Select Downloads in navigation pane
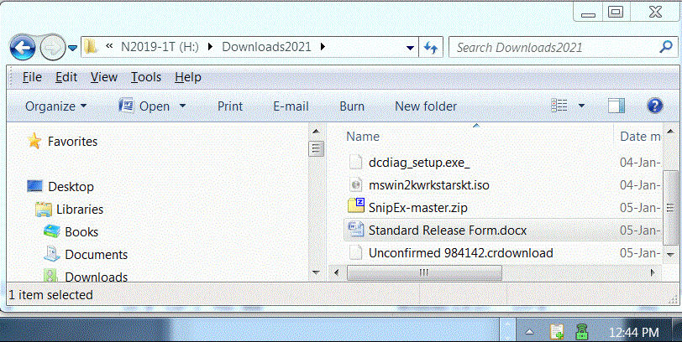 [x=96, y=277]
